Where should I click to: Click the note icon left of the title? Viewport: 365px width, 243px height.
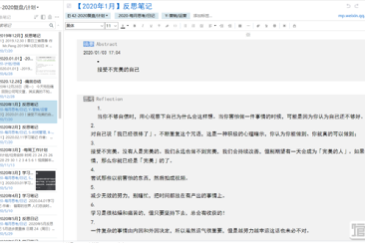coord(69,6)
